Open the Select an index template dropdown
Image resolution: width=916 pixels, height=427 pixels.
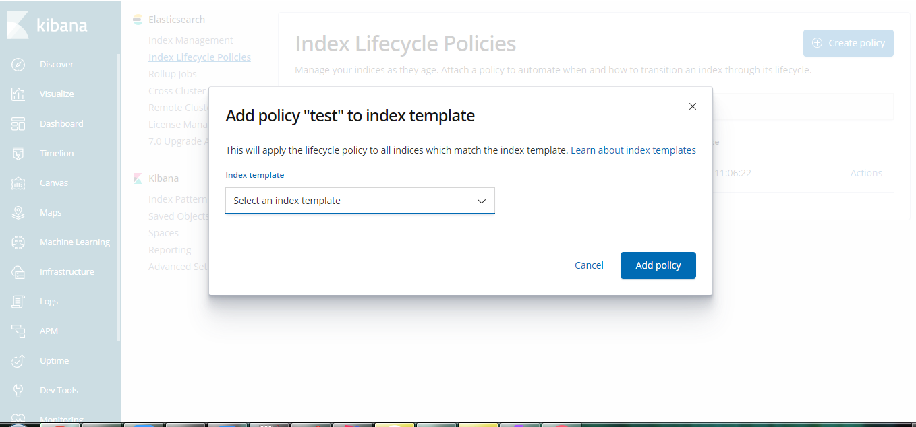tap(351, 201)
